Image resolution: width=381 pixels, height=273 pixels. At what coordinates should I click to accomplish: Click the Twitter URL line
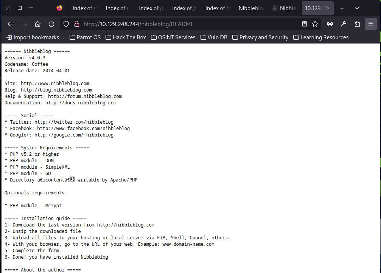(x=59, y=122)
